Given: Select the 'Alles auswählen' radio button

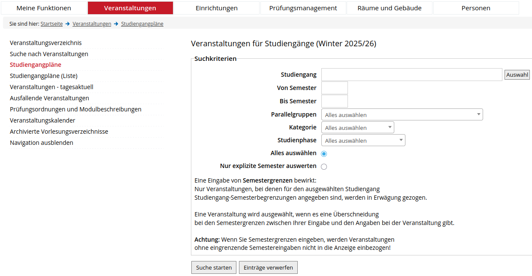Looking at the screenshot, I should (324, 153).
